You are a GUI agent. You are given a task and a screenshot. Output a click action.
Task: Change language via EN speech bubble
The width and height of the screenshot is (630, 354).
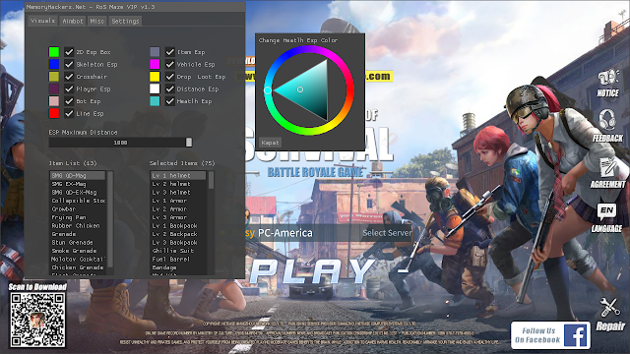[x=606, y=211]
